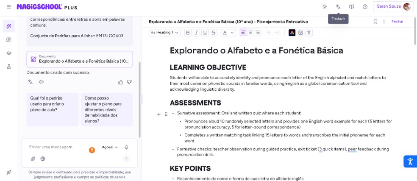Open the Heading 1 style dropdown

click(x=164, y=33)
